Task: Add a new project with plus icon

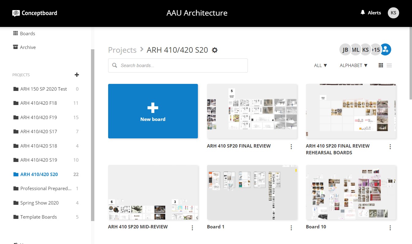Action: point(77,75)
